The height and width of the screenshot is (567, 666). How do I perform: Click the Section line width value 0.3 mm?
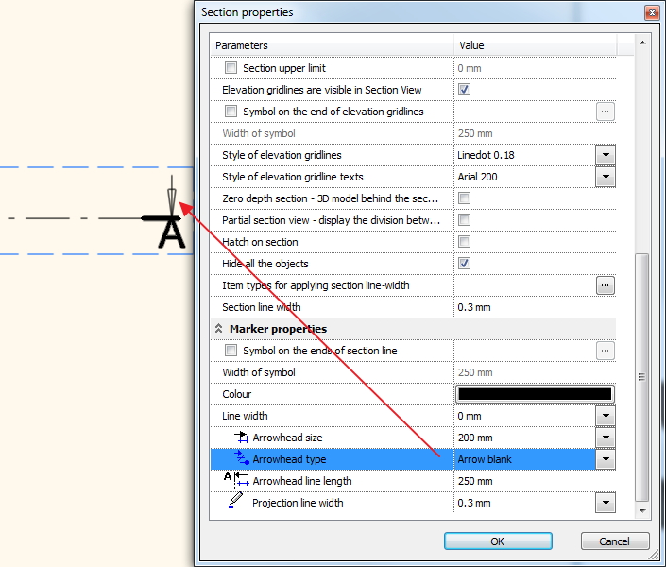[x=474, y=307]
